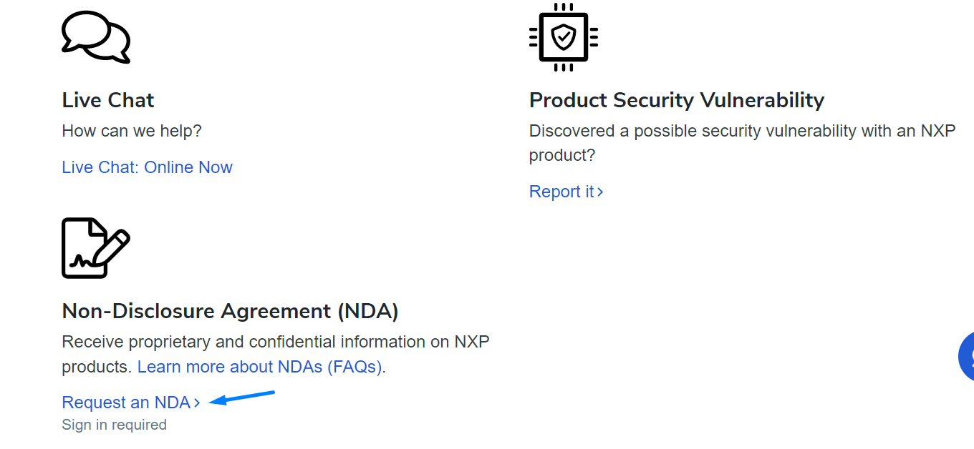The height and width of the screenshot is (449, 974).
Task: Click the signed NDA document icon
Action: [95, 247]
